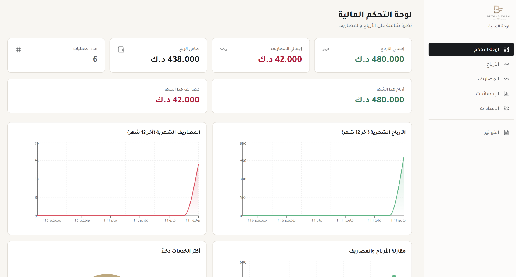
Task: Navigate to الإحصائيات in sidebar
Action: pyautogui.click(x=471, y=94)
